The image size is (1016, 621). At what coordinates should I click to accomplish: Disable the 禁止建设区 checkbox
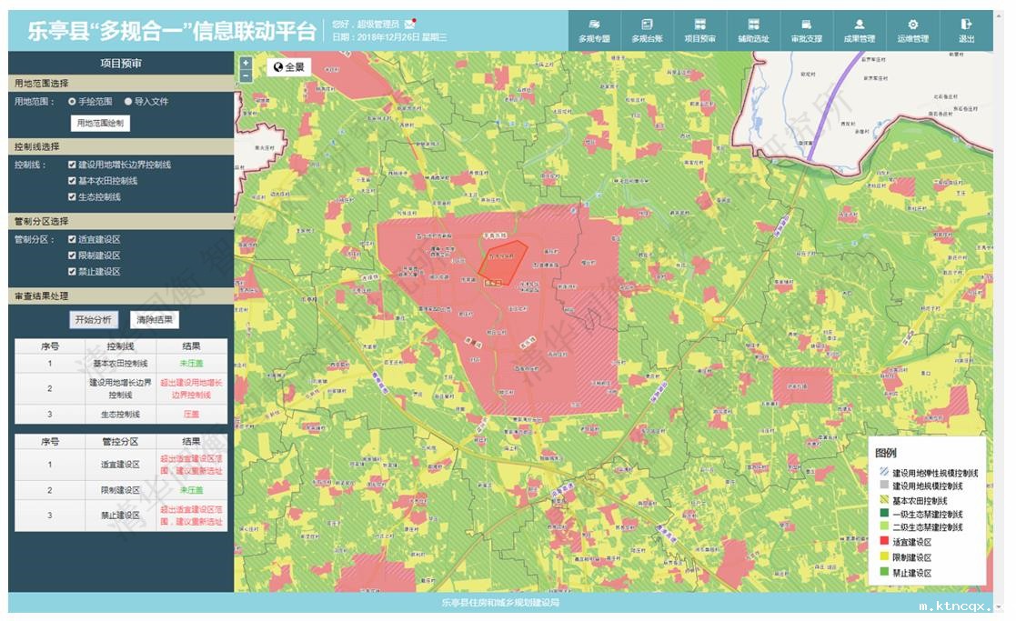pyautogui.click(x=72, y=272)
